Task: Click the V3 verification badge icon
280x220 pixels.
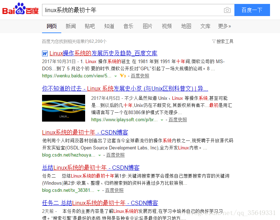Action: coord(123,76)
